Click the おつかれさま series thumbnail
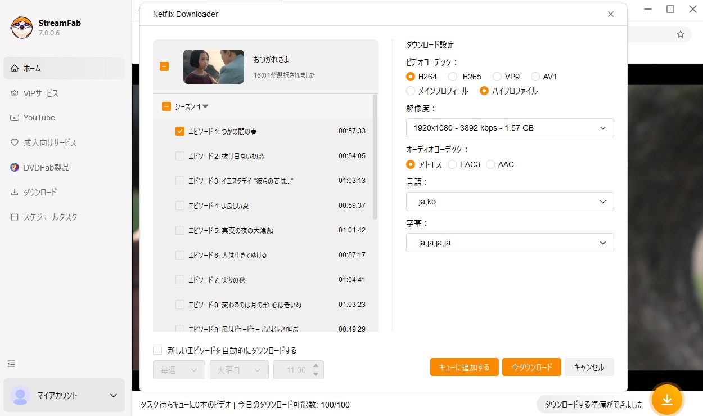This screenshot has width=703, height=416. click(x=214, y=66)
